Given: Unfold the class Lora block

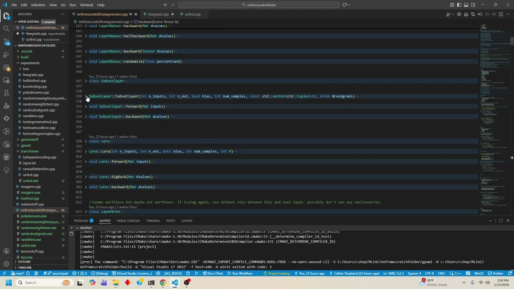Looking at the screenshot, I should click(x=86, y=141).
